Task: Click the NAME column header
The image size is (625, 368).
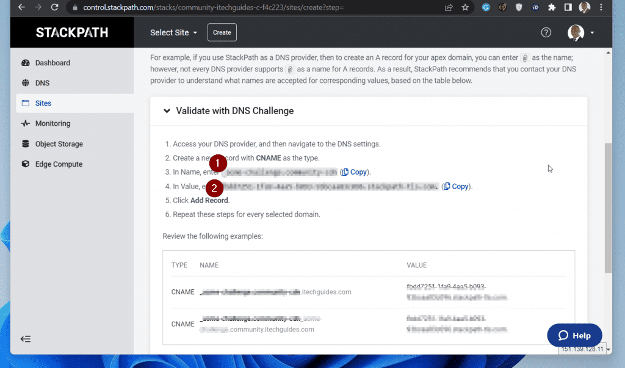Action: coord(209,265)
